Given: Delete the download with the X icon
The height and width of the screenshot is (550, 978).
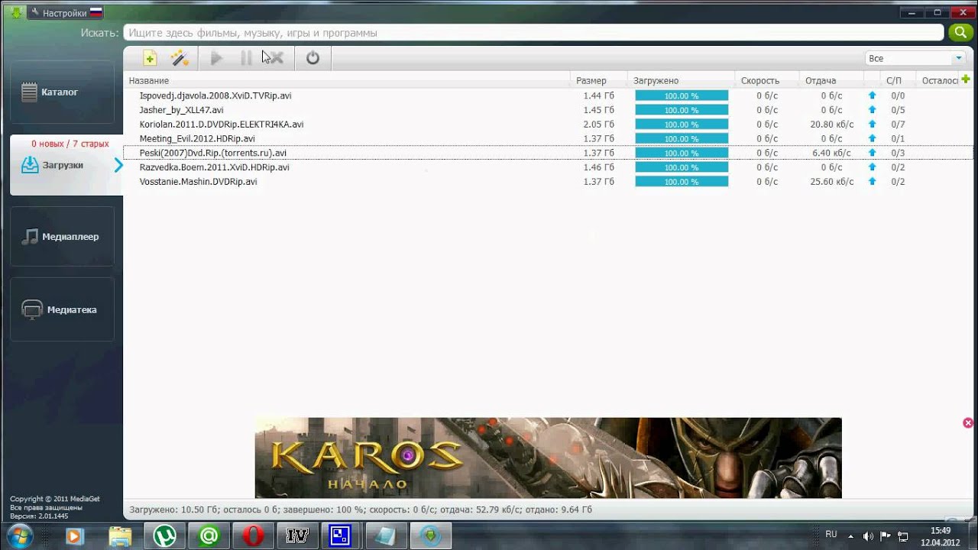Looking at the screenshot, I should click(275, 58).
